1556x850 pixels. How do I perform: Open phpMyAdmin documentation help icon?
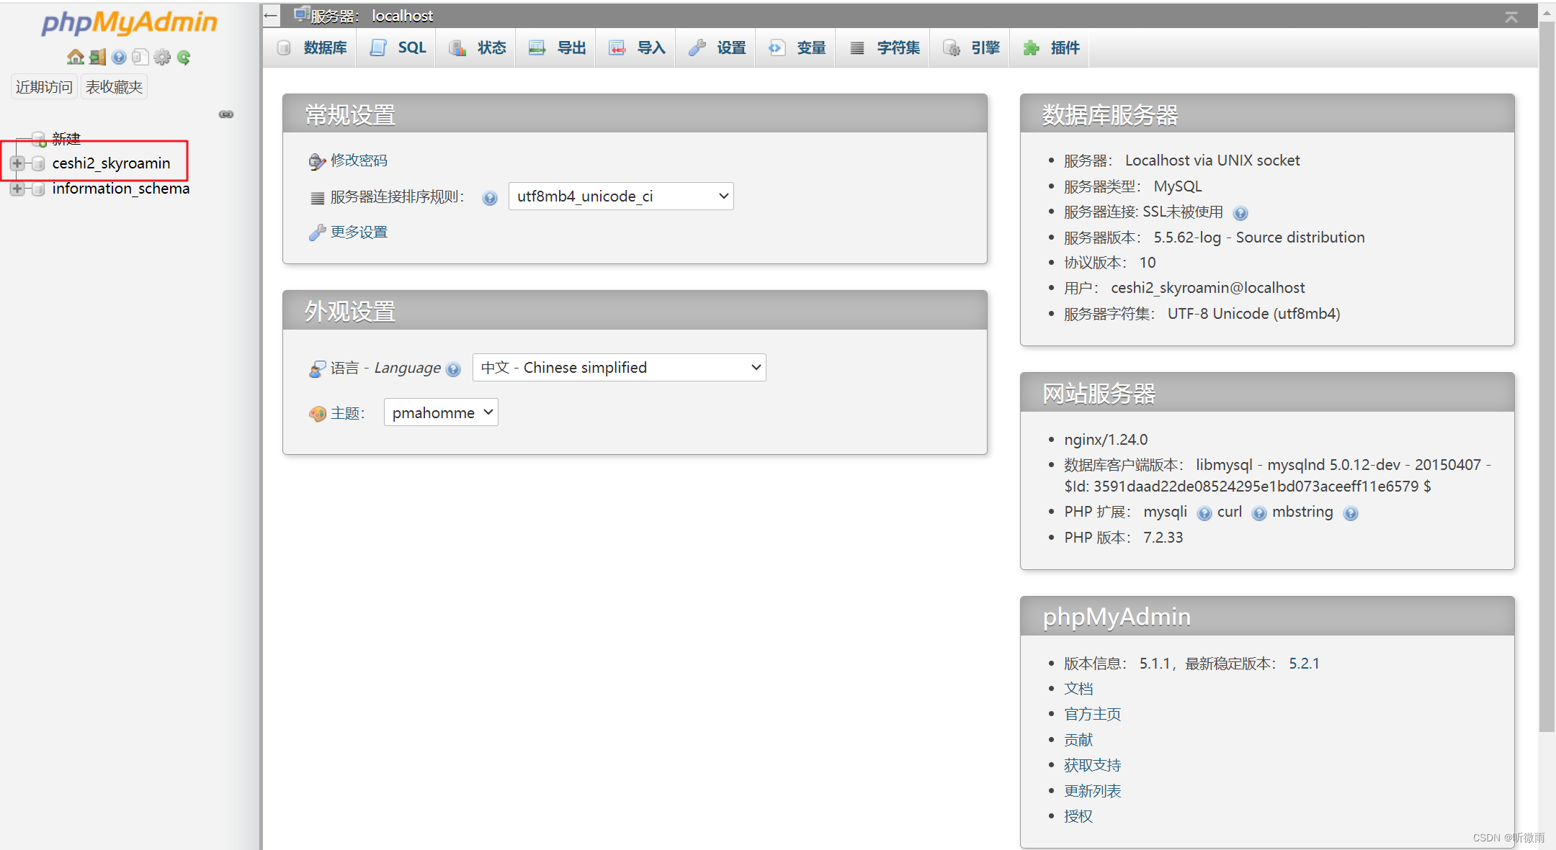tap(119, 57)
